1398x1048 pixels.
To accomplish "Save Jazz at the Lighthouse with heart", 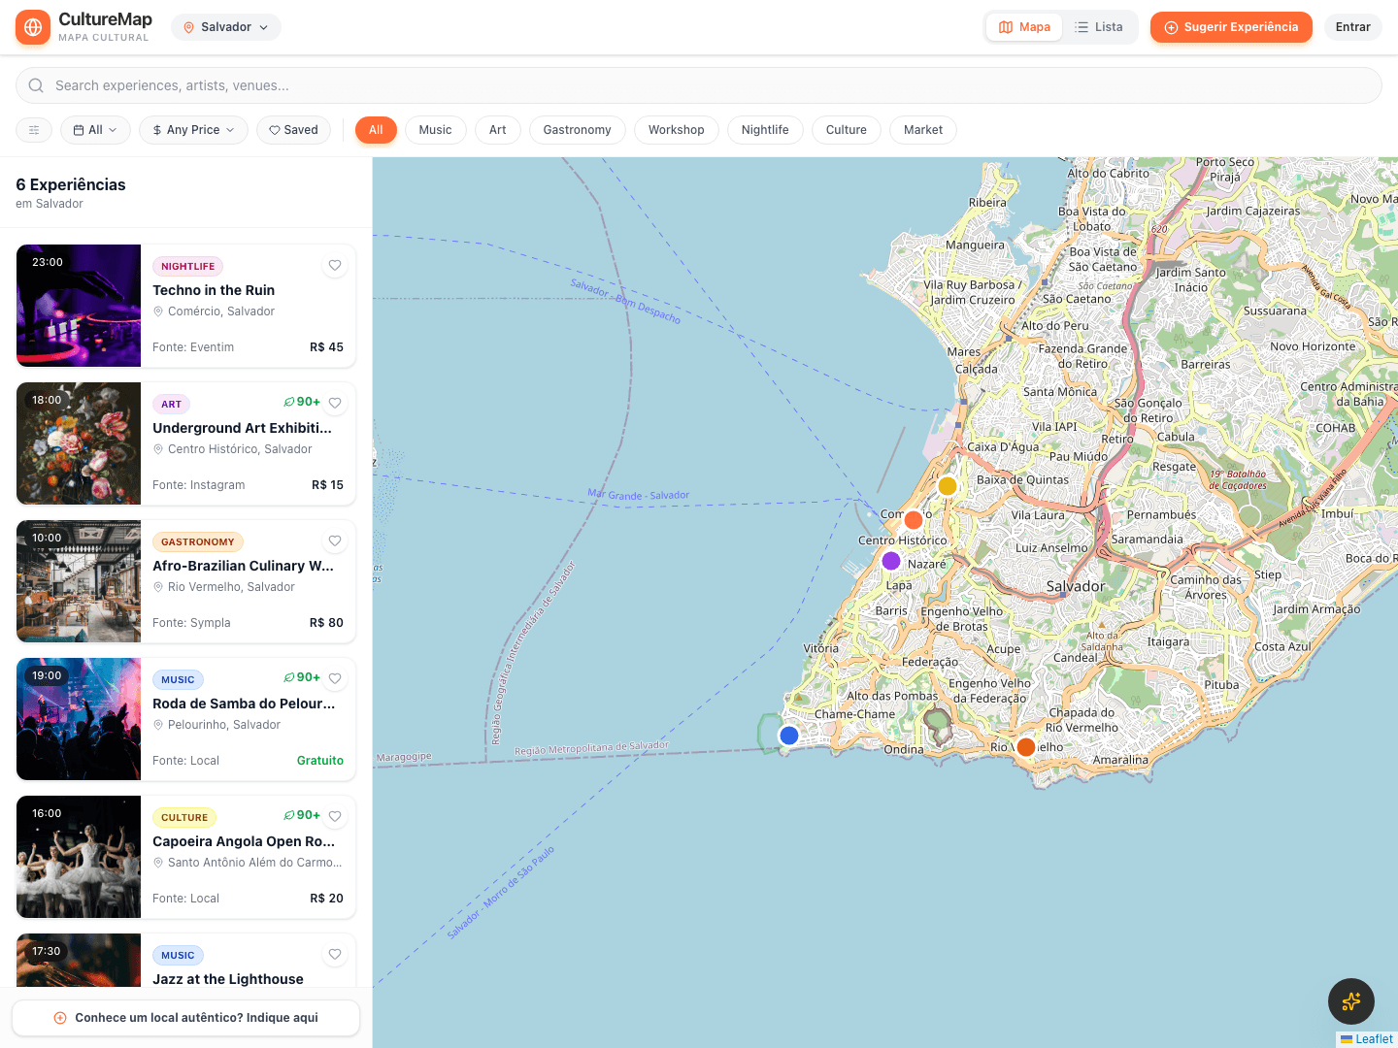I will 335,955.
